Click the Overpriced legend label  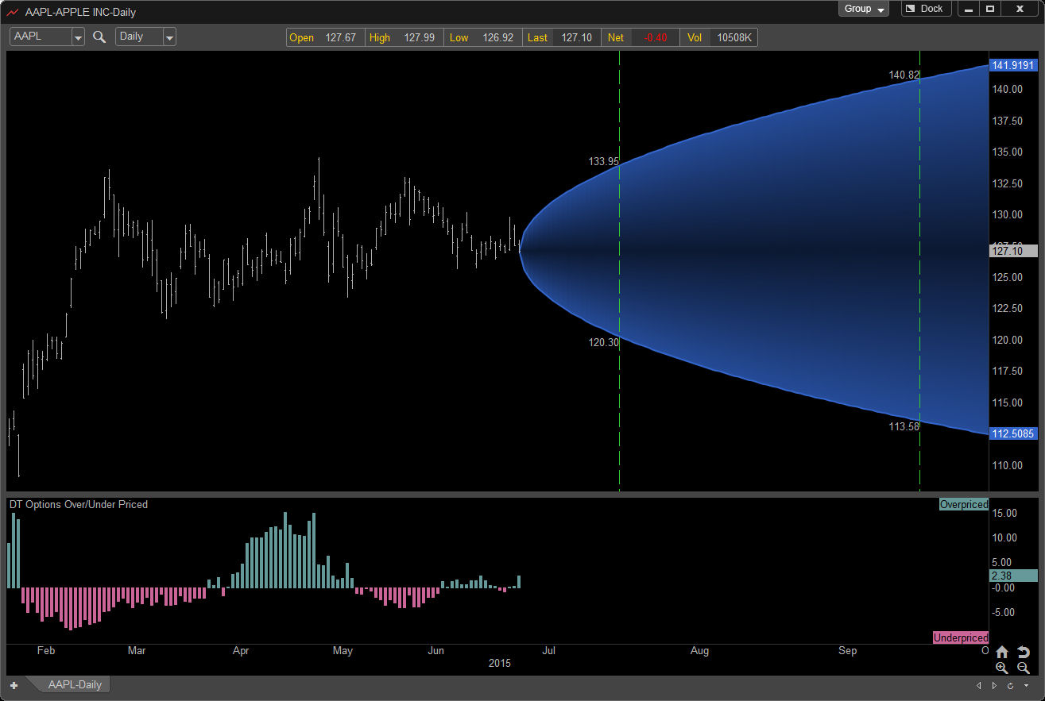964,504
